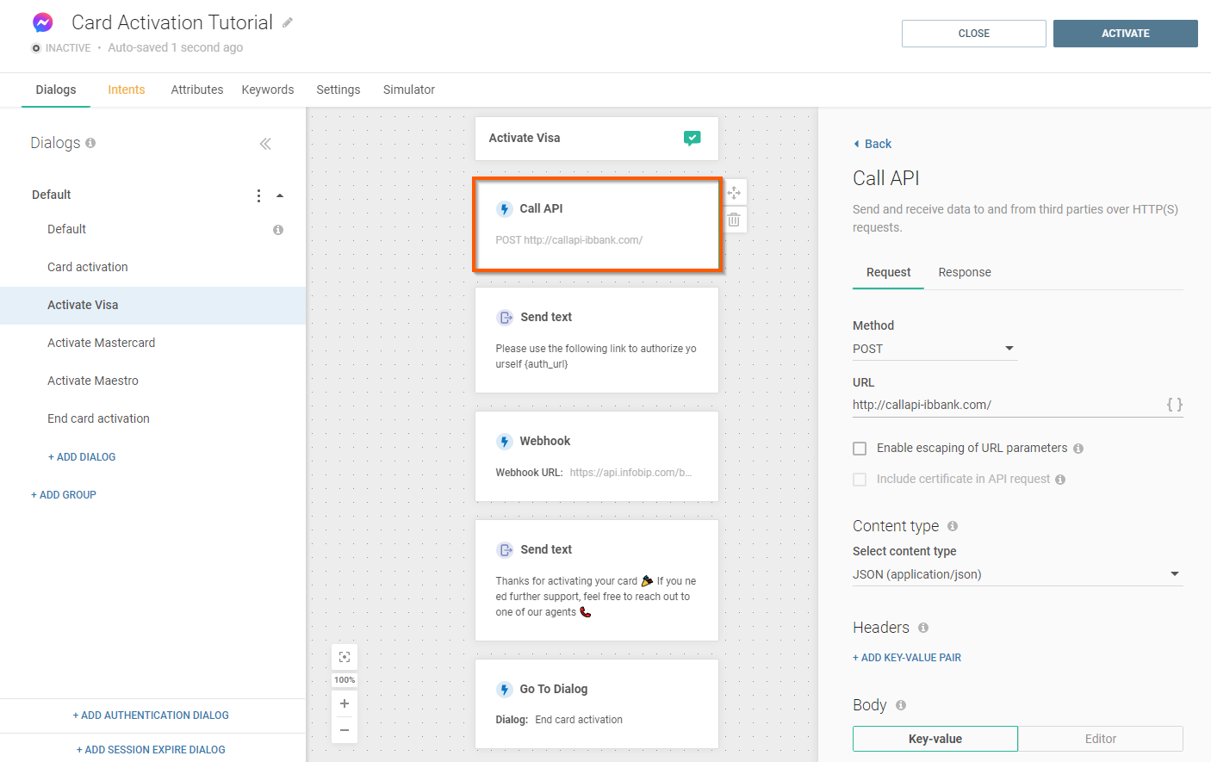Tick Include certificate in API request checkbox
Screen dimensions: 1211x762
point(860,480)
